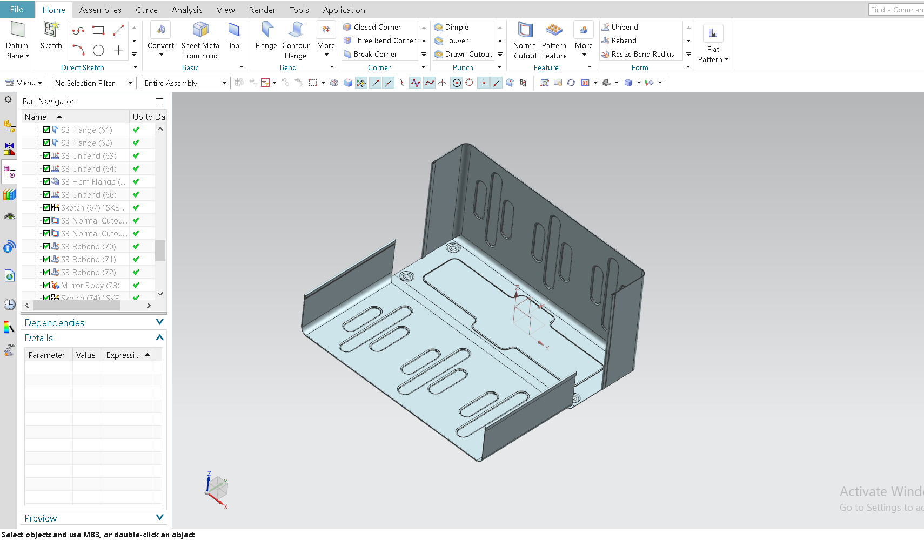
Task: Suppress Mirror Body (73) via its checkbox
Action: [x=46, y=285]
